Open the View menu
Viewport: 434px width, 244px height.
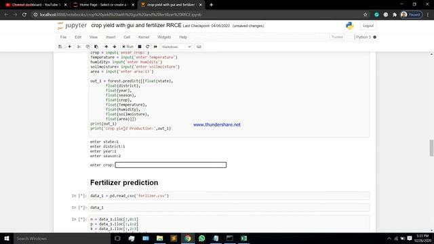pyautogui.click(x=94, y=37)
